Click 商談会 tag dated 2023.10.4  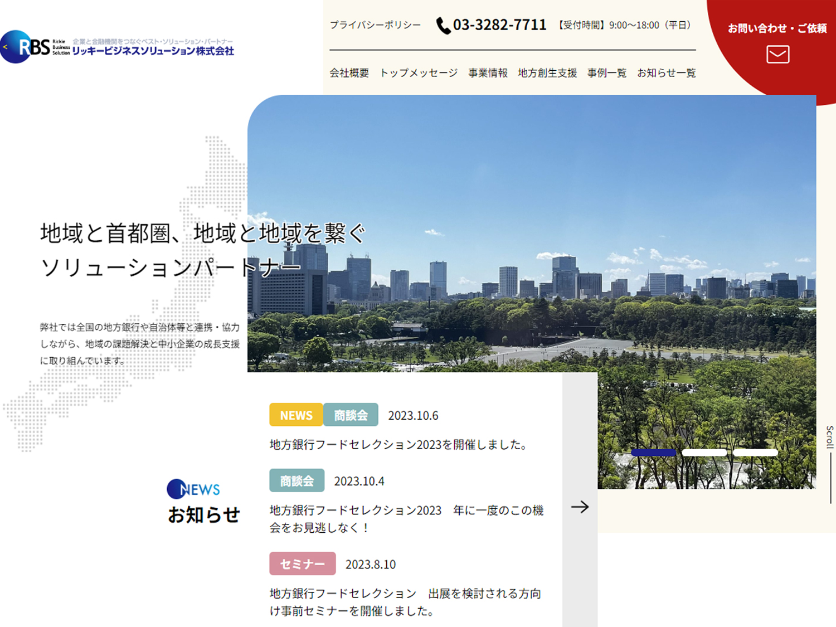[297, 480]
